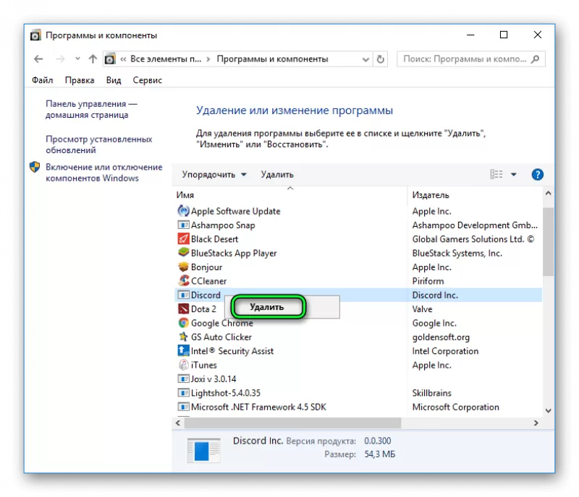Viewport: 579px width, 497px height.
Task: Click the refresh icon in the address bar
Action: (x=381, y=59)
